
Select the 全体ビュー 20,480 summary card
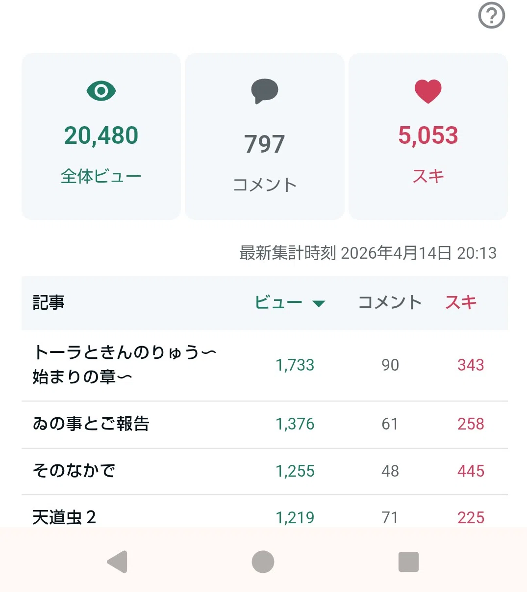(x=101, y=136)
